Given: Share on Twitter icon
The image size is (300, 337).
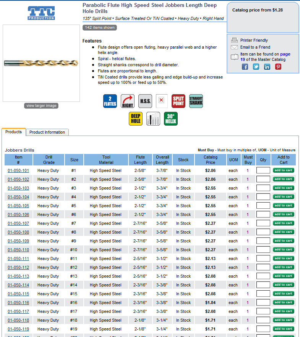Looking at the screenshot, I should (x=256, y=67).
